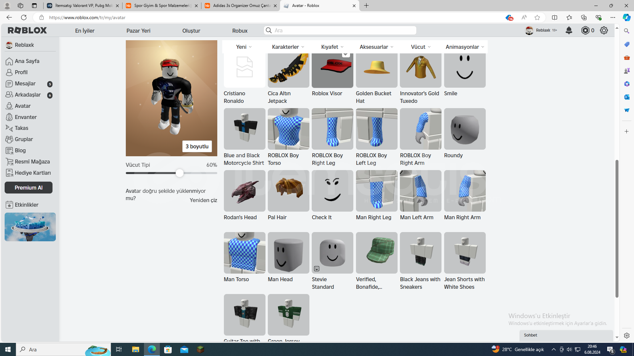The image size is (634, 356).
Task: Open Etkinlikler events icon
Action: [x=9, y=205]
